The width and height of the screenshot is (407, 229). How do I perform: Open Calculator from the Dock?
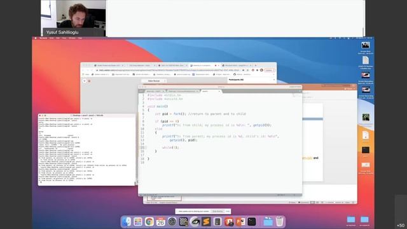(x=217, y=222)
